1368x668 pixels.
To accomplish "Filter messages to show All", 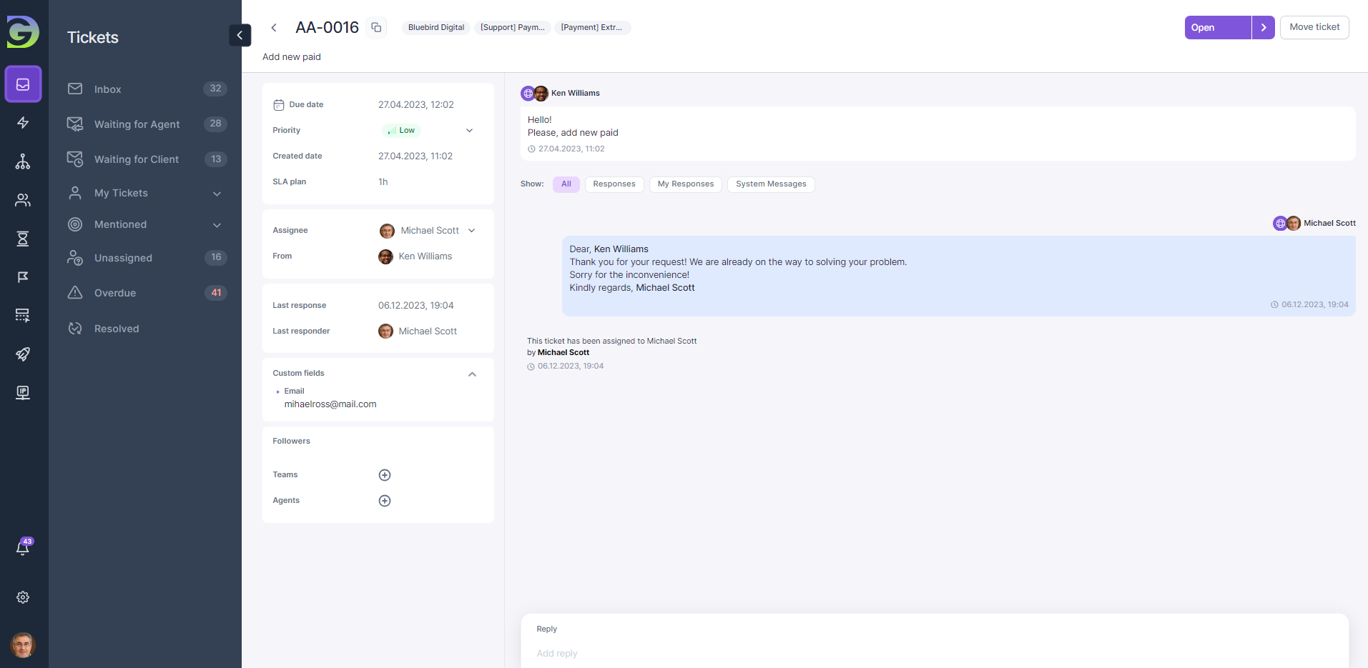I will coord(566,184).
